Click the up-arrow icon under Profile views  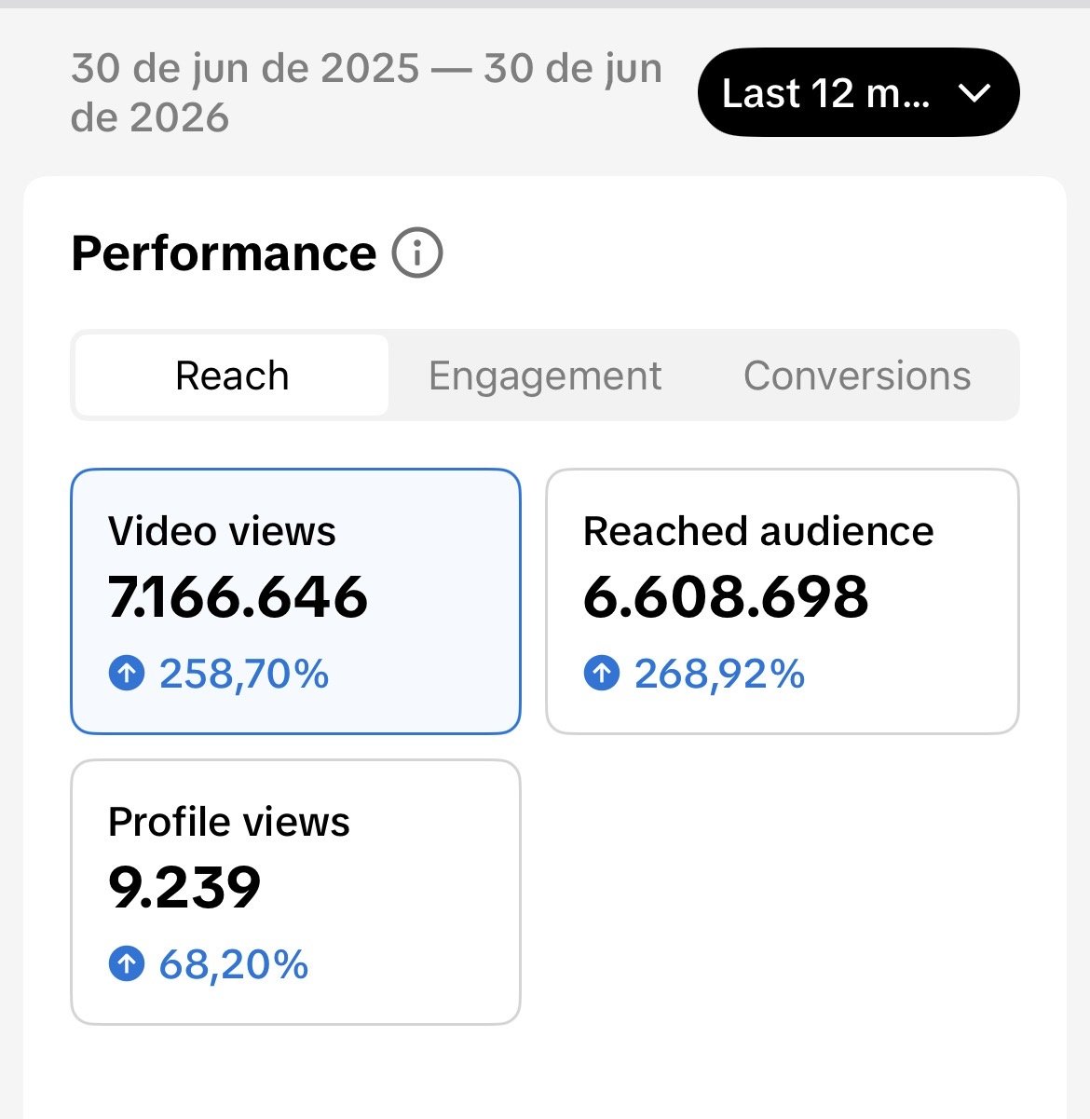127,963
